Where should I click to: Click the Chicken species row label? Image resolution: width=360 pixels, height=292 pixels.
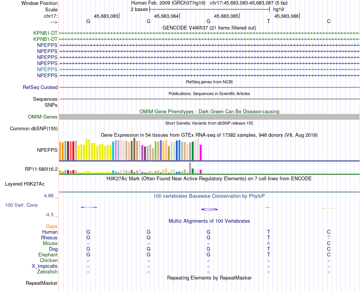[49, 260]
